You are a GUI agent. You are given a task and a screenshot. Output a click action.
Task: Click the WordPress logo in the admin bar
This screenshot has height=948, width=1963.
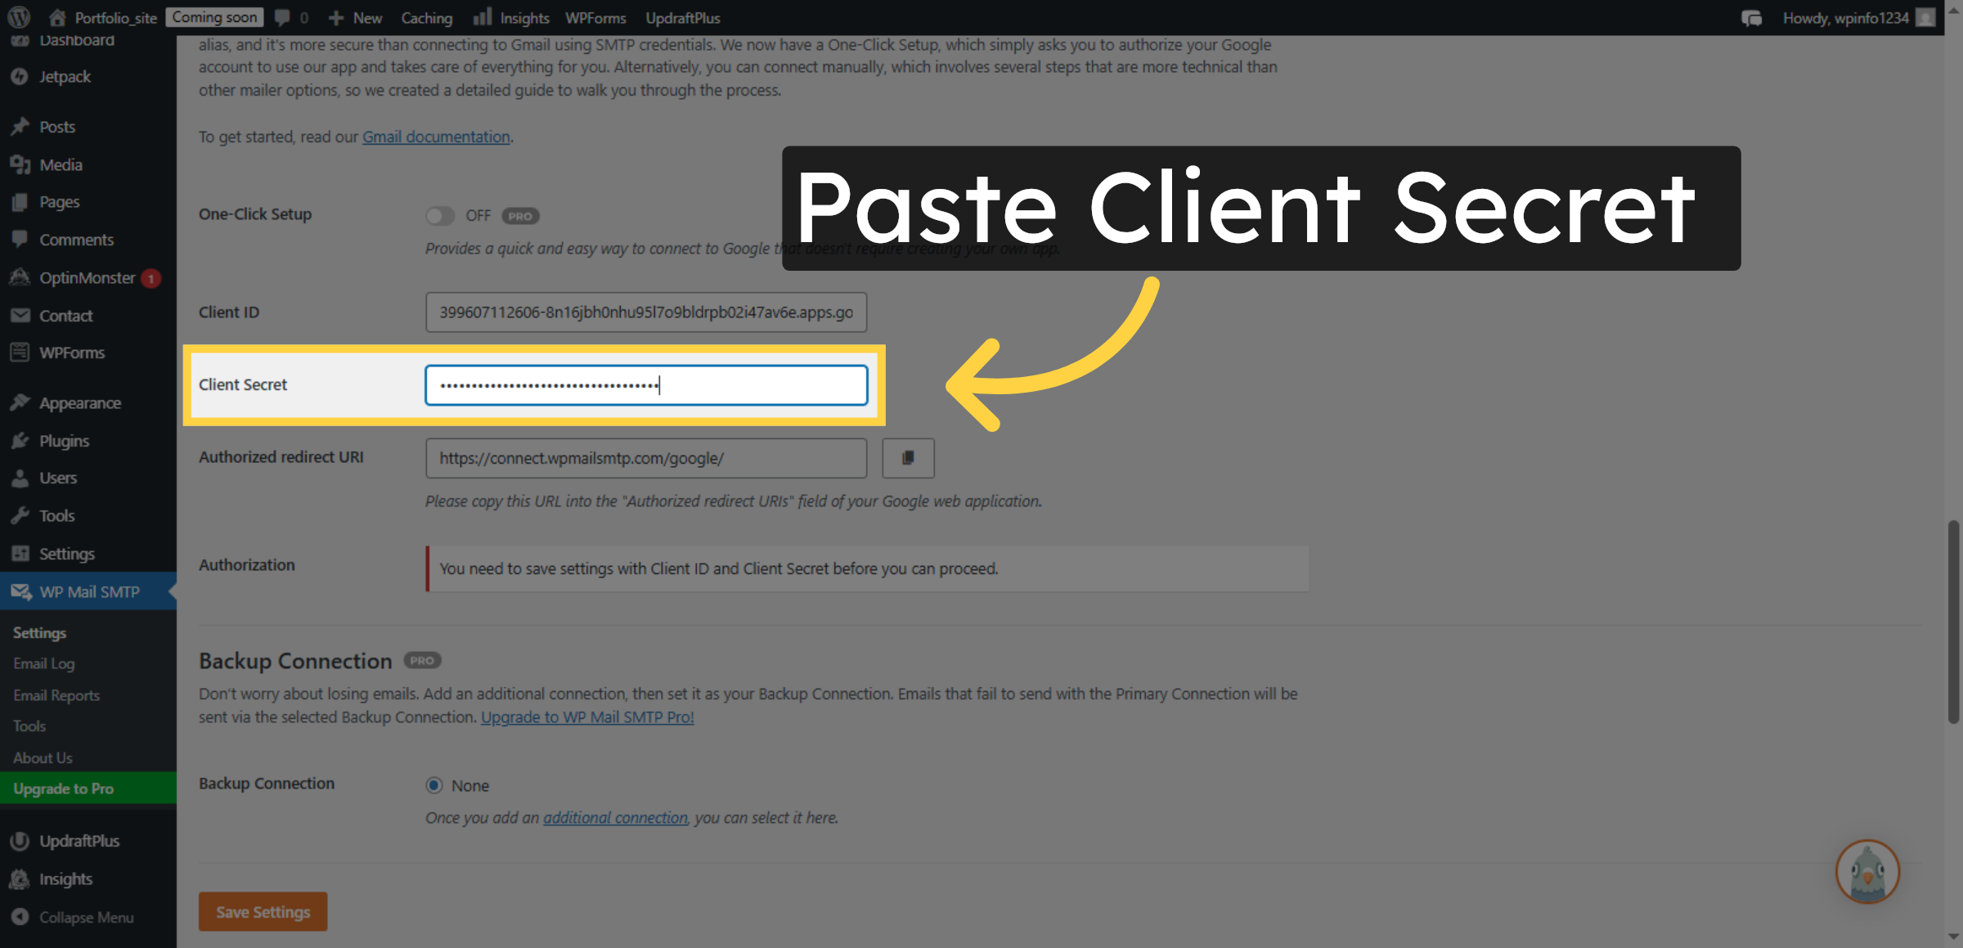tap(17, 17)
